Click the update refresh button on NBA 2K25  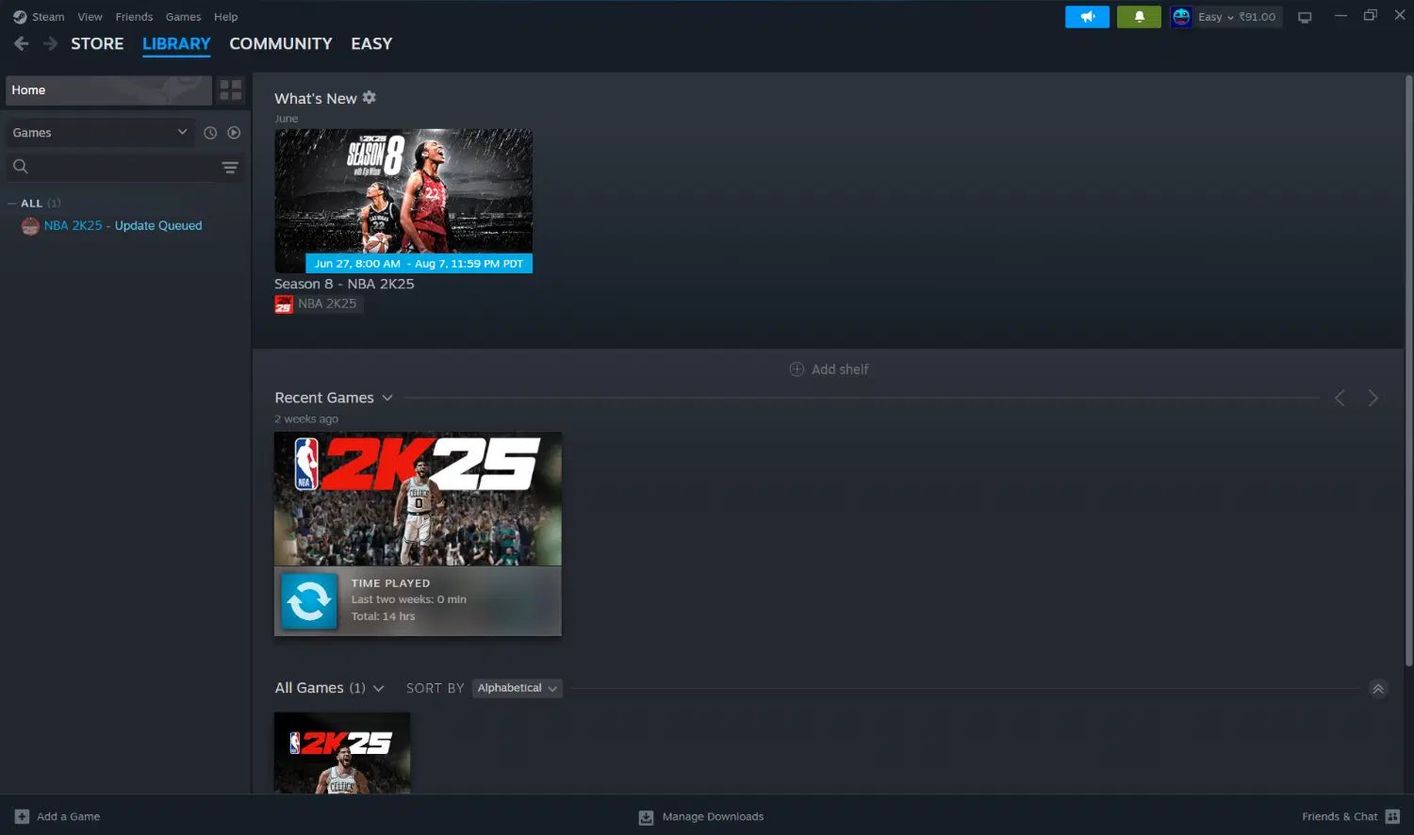[309, 600]
